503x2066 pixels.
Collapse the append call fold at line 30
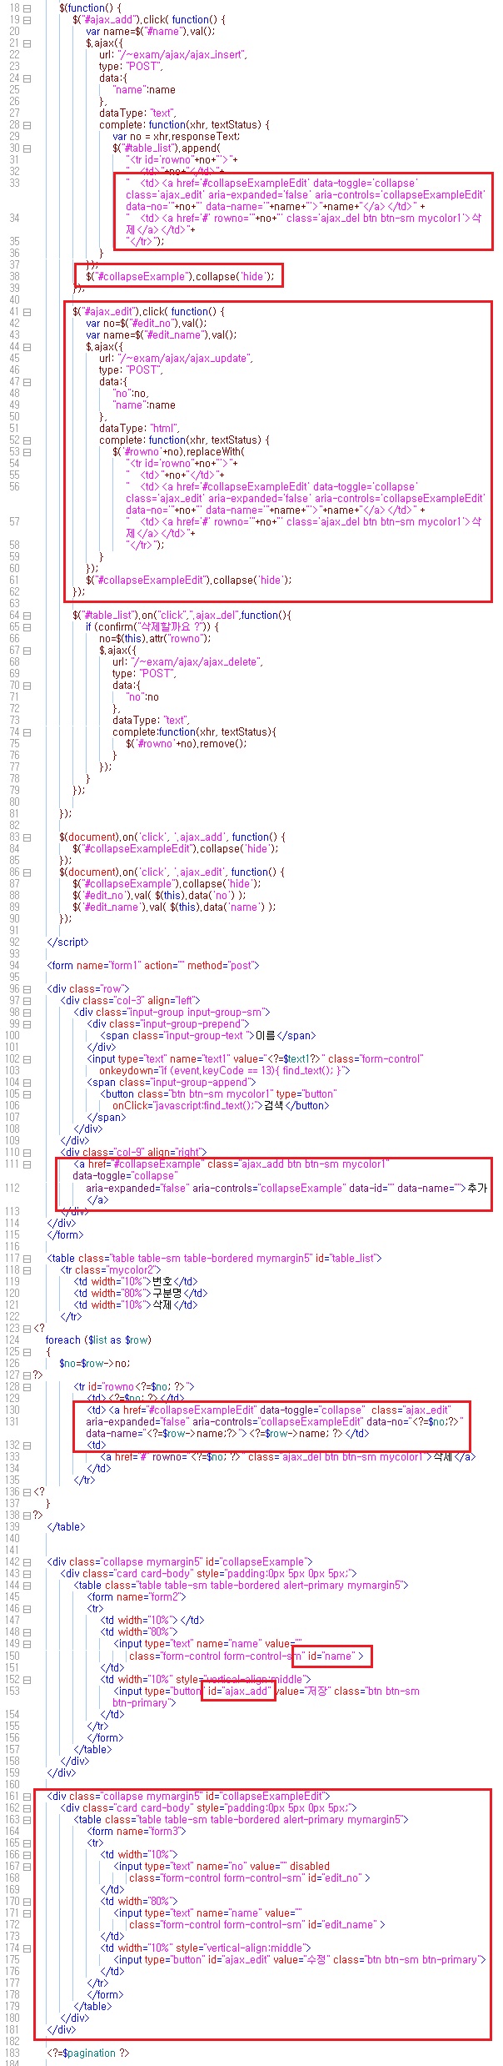27,148
